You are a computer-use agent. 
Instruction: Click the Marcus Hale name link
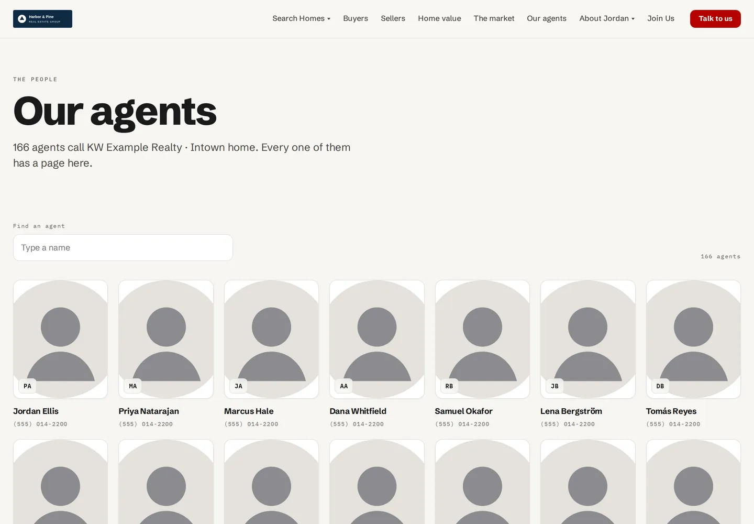click(249, 411)
